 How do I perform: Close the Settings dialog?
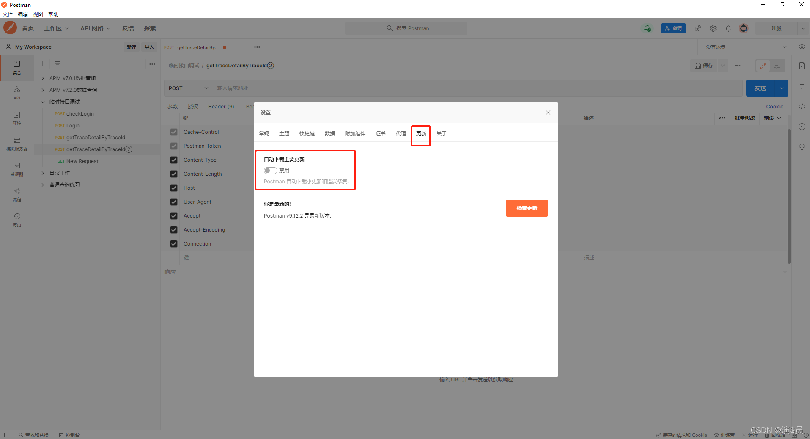tap(548, 113)
